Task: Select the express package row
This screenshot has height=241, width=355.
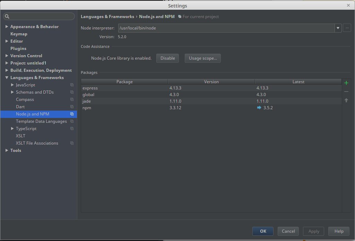Action: (x=211, y=88)
